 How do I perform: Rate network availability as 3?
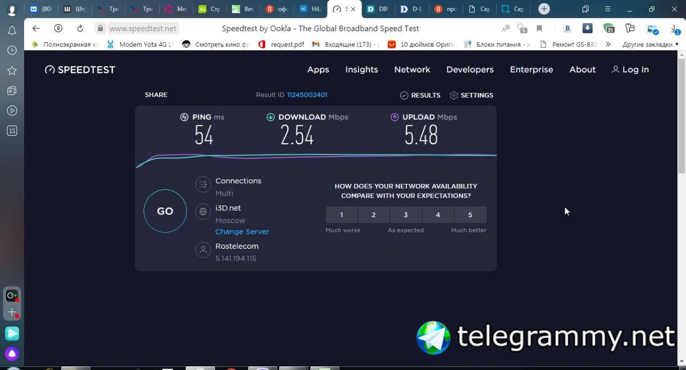406,215
